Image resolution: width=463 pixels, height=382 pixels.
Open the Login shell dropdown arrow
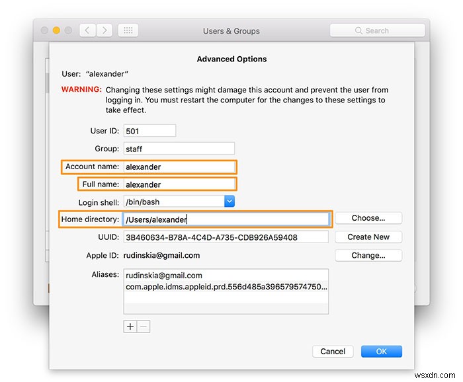point(230,202)
